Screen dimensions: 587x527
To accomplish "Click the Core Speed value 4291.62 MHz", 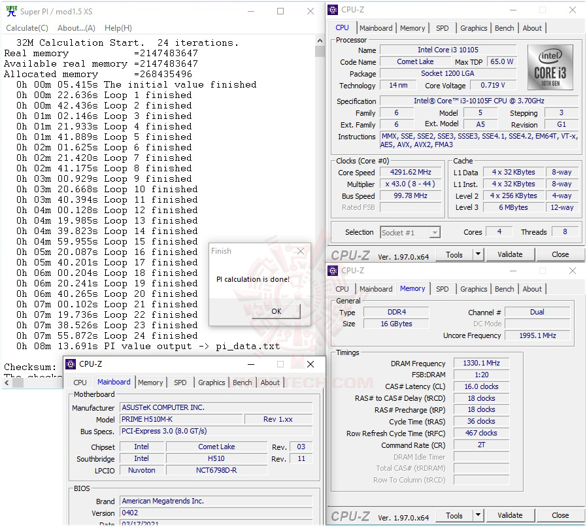I will [x=411, y=173].
